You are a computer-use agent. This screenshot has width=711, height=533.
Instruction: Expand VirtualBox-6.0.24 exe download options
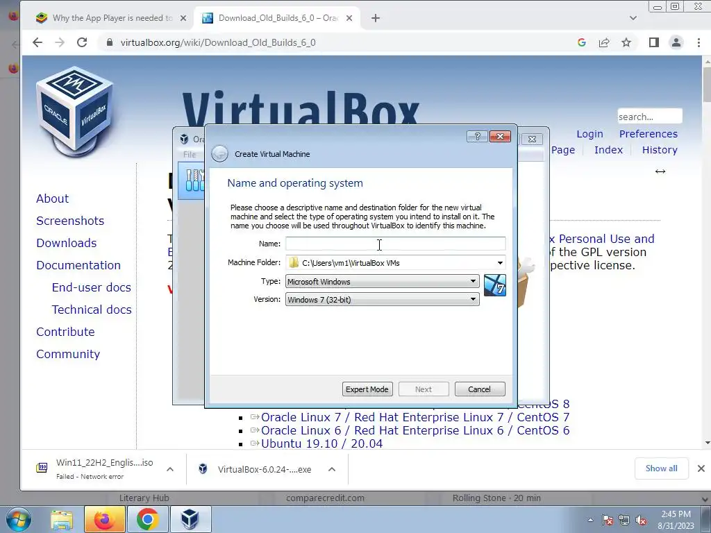click(x=332, y=469)
